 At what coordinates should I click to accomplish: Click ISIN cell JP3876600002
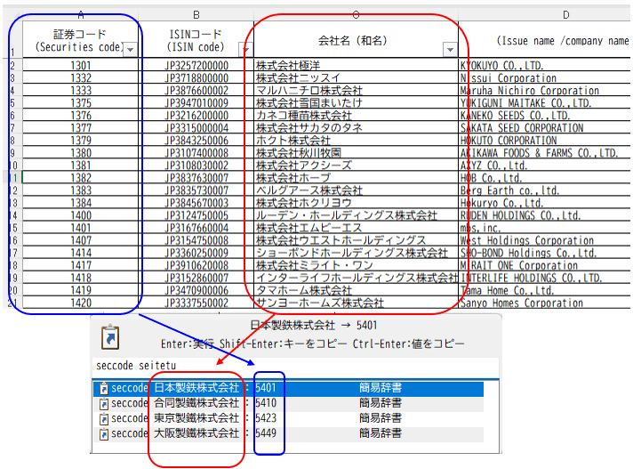[196, 91]
